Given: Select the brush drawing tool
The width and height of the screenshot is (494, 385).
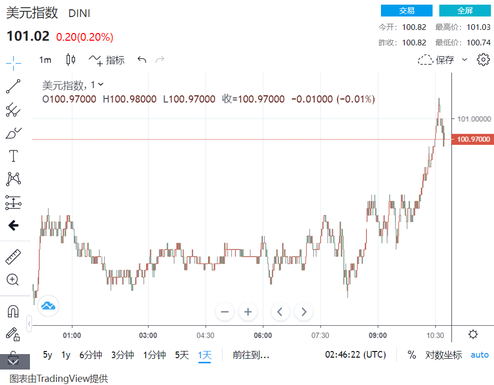Looking at the screenshot, I should click(x=13, y=133).
